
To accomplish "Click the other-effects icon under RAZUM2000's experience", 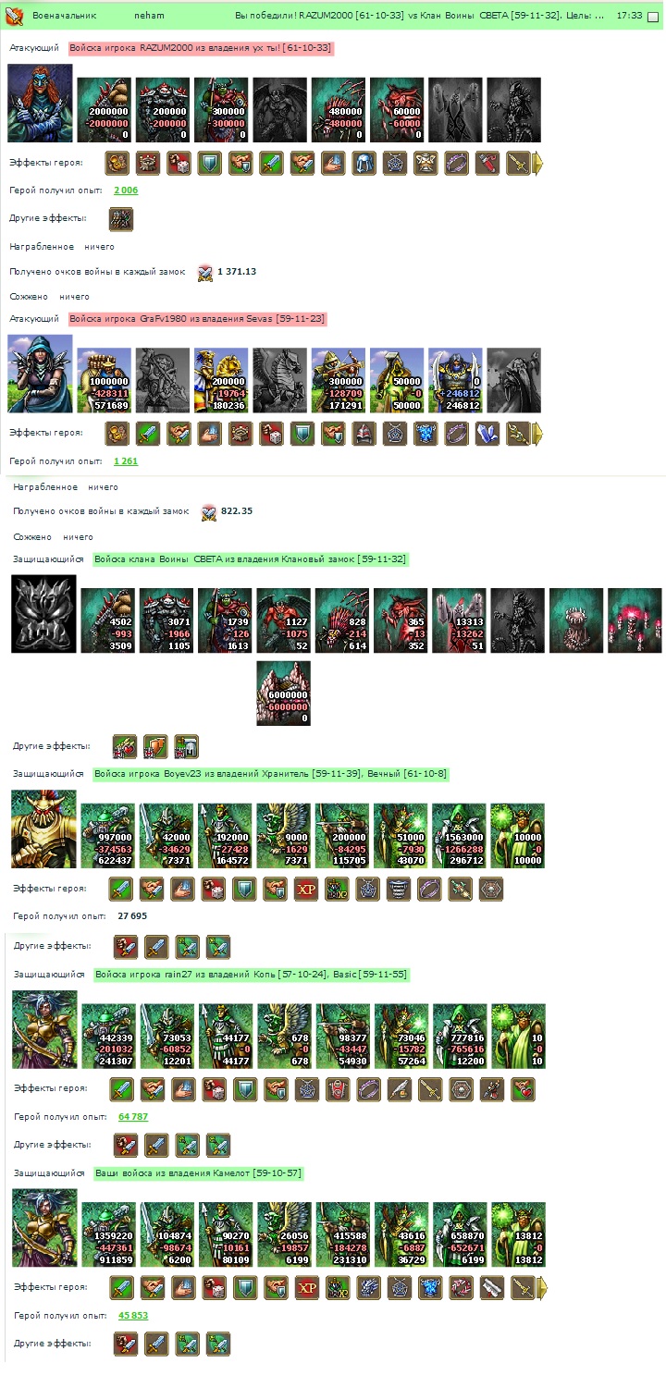I will 121,219.
